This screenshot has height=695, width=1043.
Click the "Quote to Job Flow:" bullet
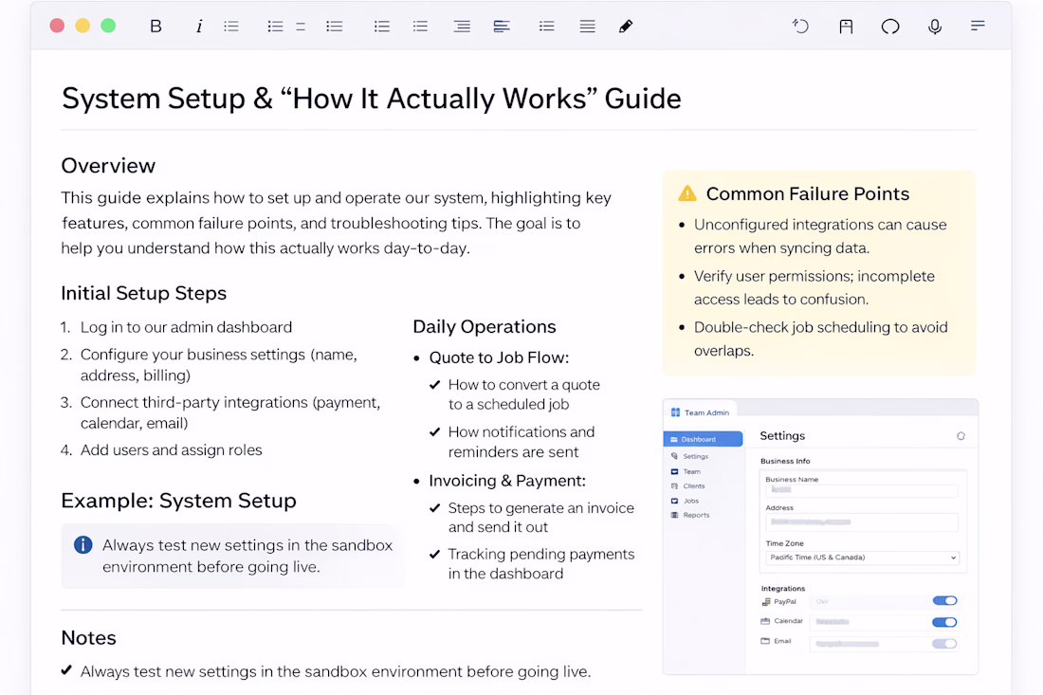click(499, 357)
